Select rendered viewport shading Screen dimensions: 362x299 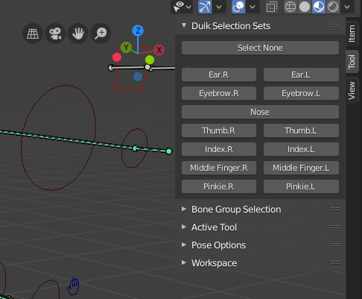click(333, 7)
